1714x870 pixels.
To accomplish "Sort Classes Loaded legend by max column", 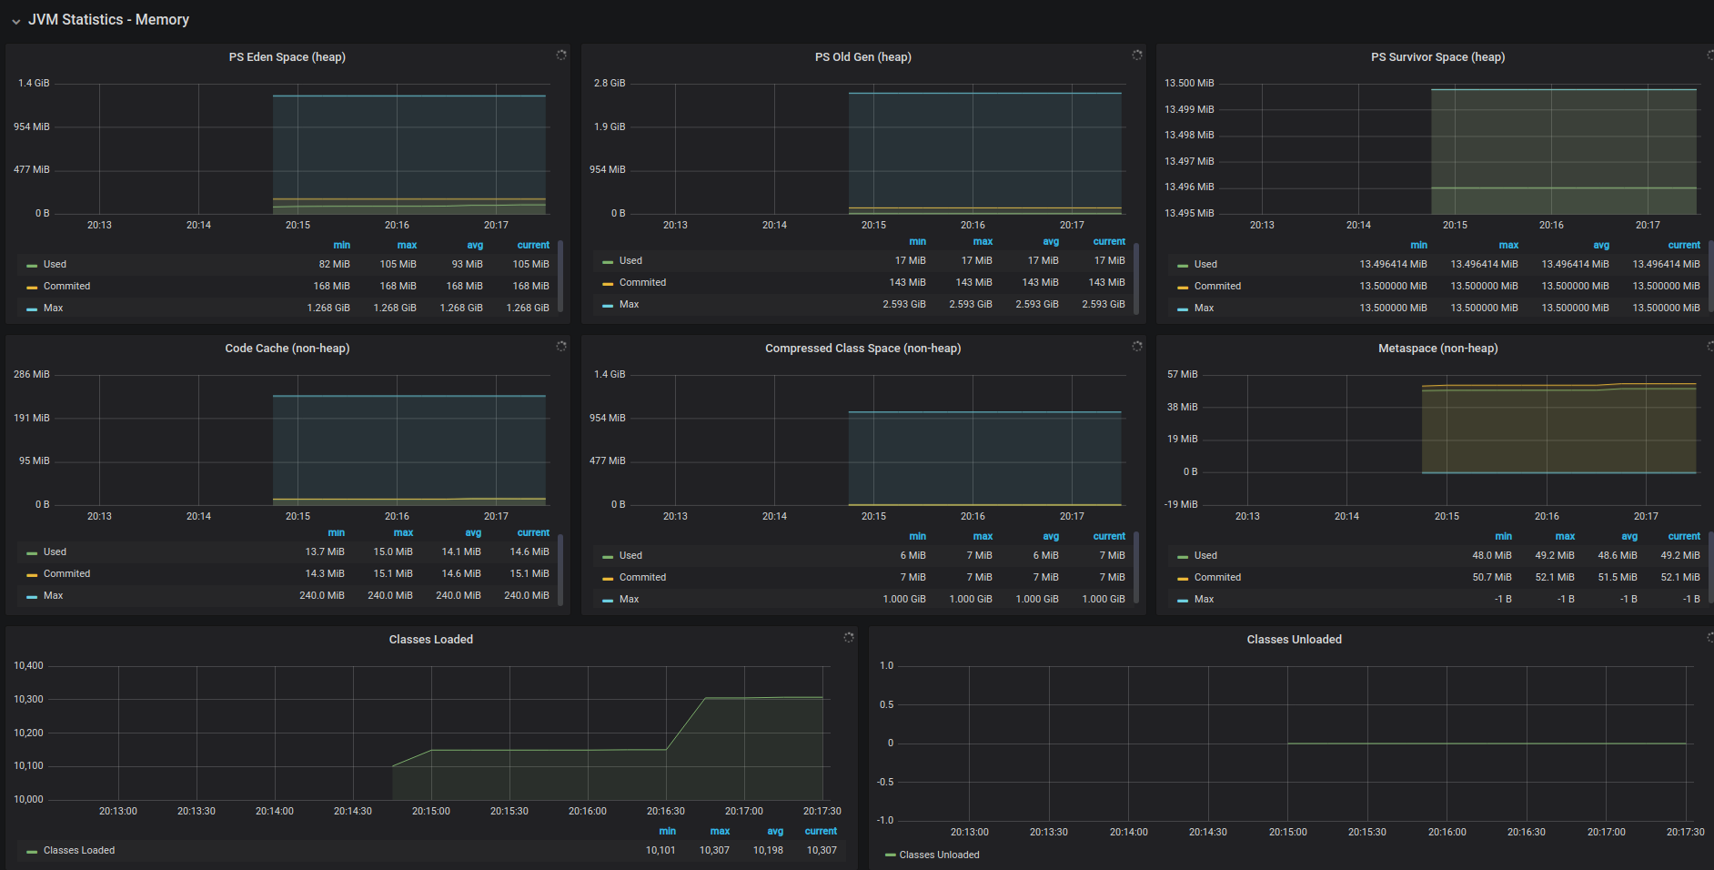I will tap(720, 832).
